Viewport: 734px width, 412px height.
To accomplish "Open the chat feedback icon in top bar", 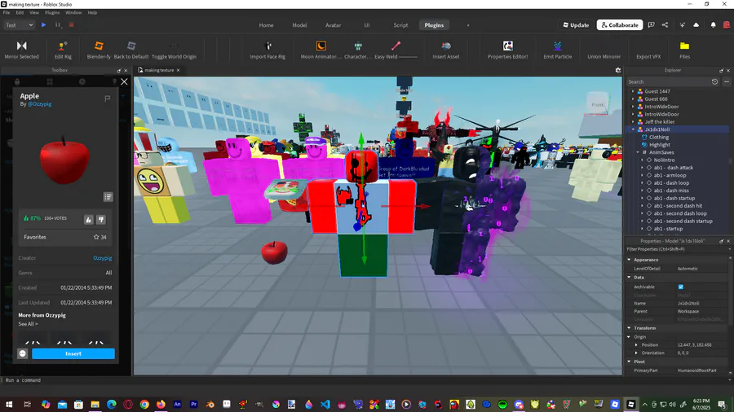I will tap(651, 25).
